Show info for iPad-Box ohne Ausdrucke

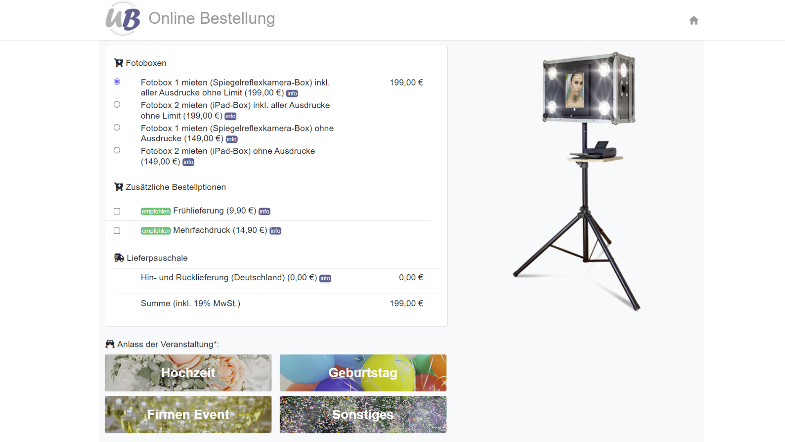tap(188, 162)
